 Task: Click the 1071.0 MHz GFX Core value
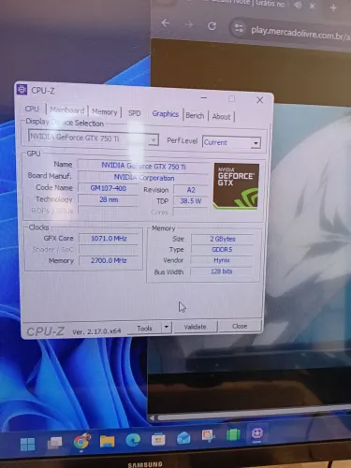(109, 239)
